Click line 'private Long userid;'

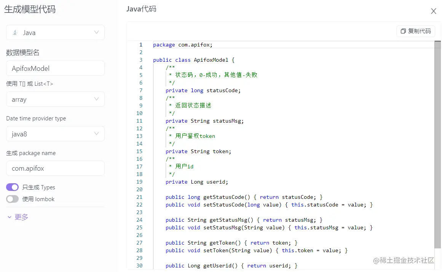[x=197, y=182]
